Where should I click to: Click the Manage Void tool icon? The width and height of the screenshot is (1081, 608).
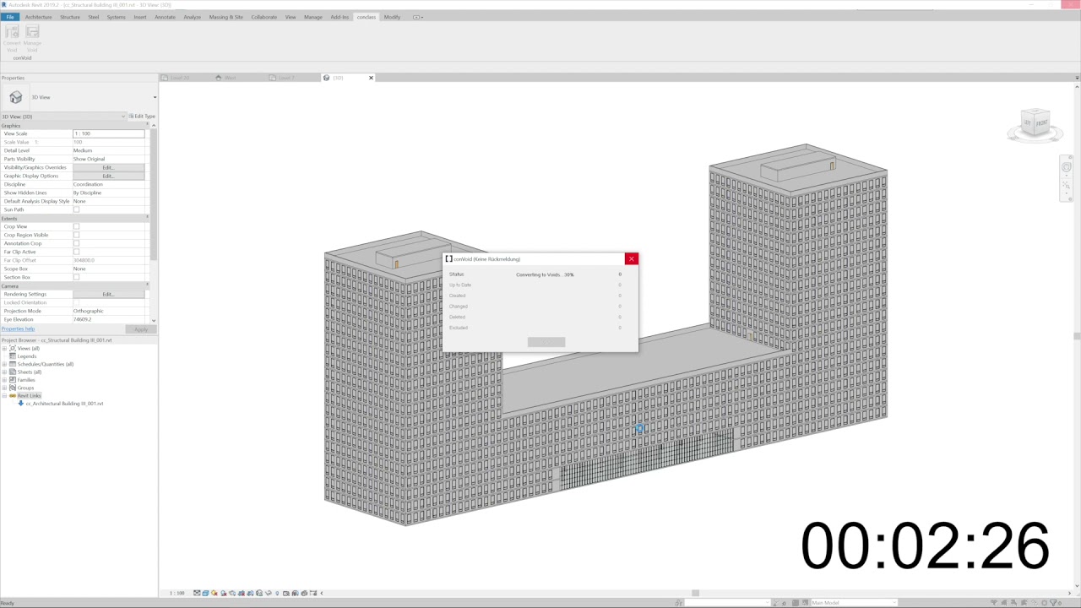point(32,31)
